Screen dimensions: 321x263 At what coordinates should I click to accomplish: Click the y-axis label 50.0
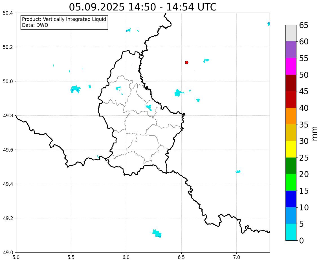[x=8, y=81]
